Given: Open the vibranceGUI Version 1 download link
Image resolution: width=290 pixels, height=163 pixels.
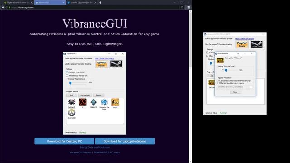Looking at the screenshot, I should tap(95, 153).
